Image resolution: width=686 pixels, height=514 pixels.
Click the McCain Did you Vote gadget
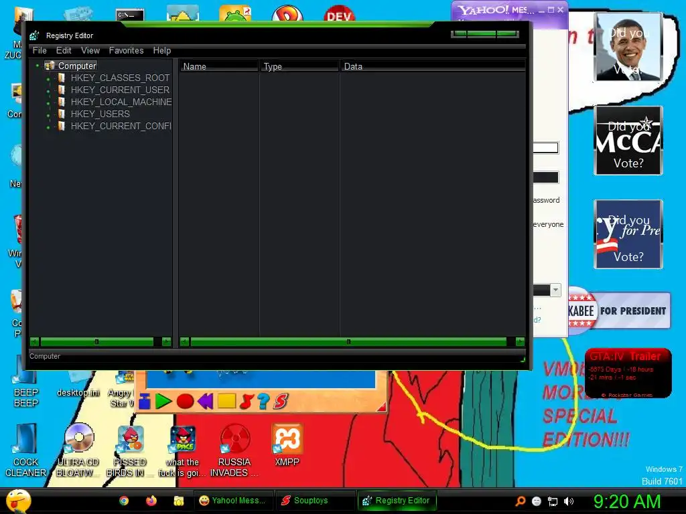click(628, 141)
